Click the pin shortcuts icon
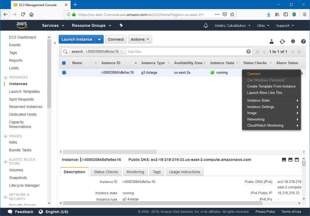The height and width of the screenshot is (216, 310). (x=121, y=25)
